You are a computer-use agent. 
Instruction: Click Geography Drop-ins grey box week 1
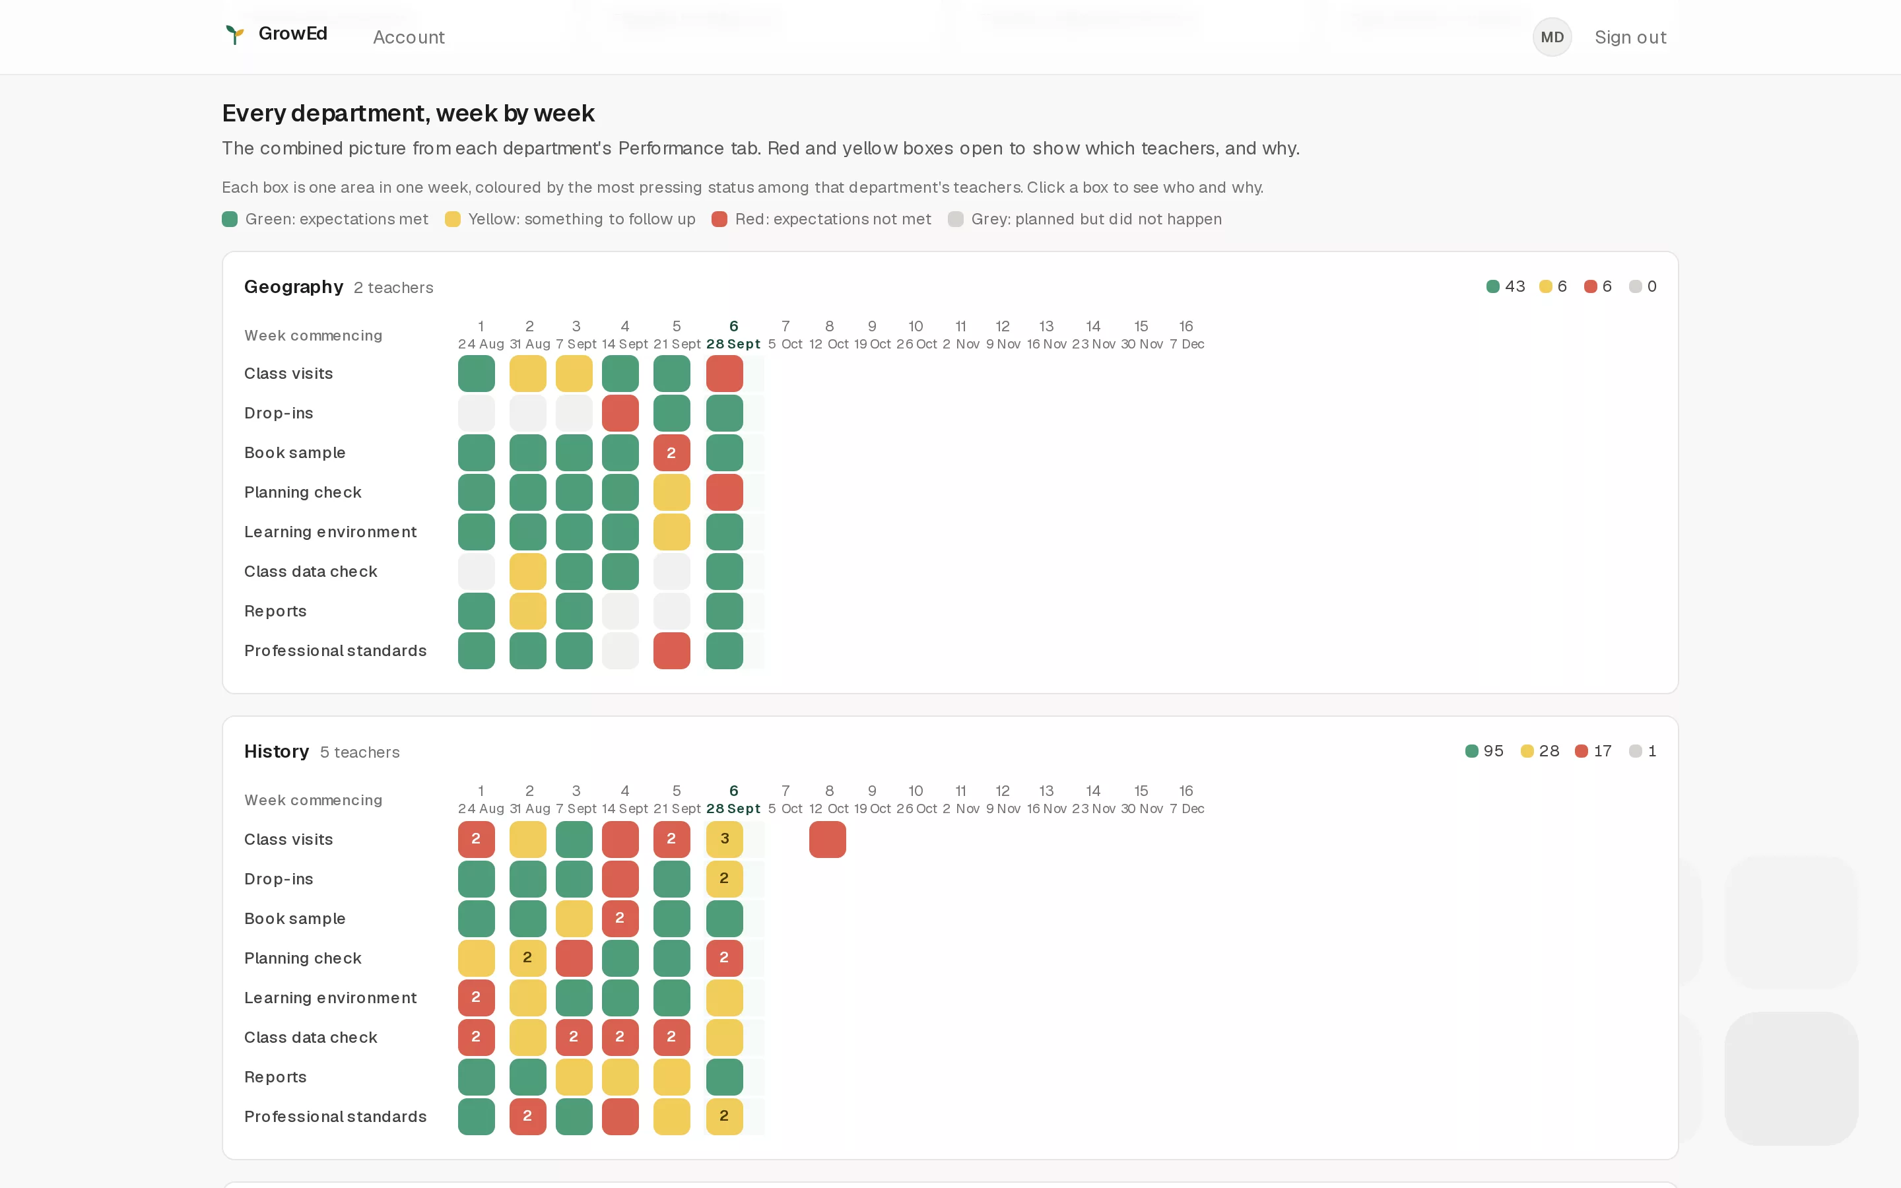[477, 413]
